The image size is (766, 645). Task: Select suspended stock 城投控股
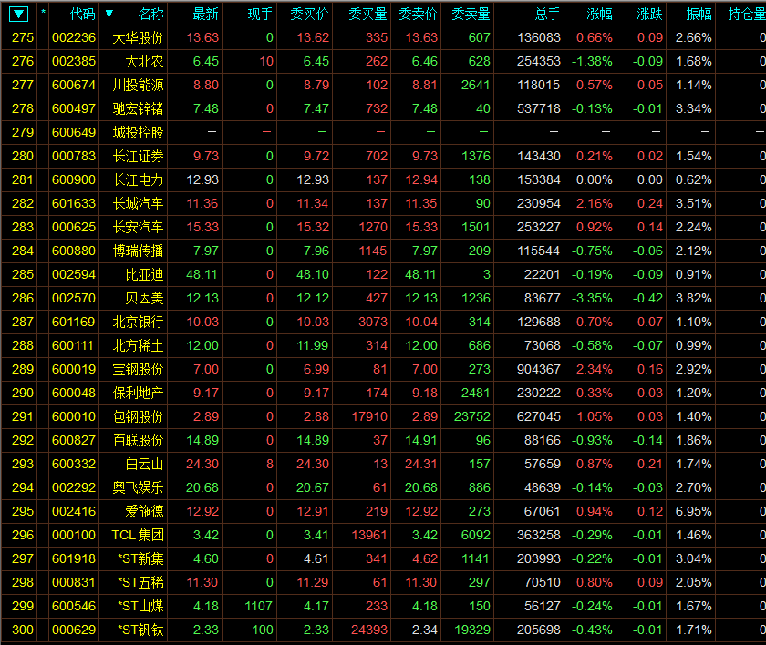[138, 132]
